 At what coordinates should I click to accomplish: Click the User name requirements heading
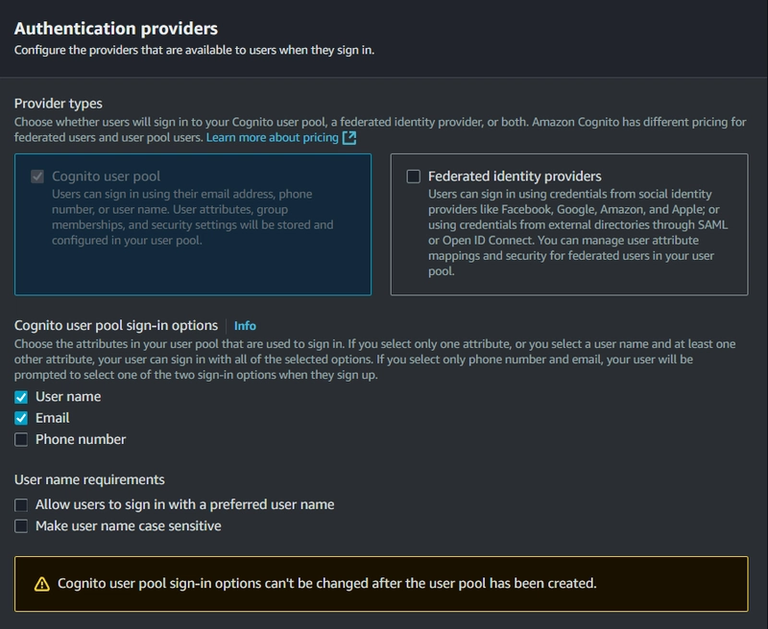(89, 479)
